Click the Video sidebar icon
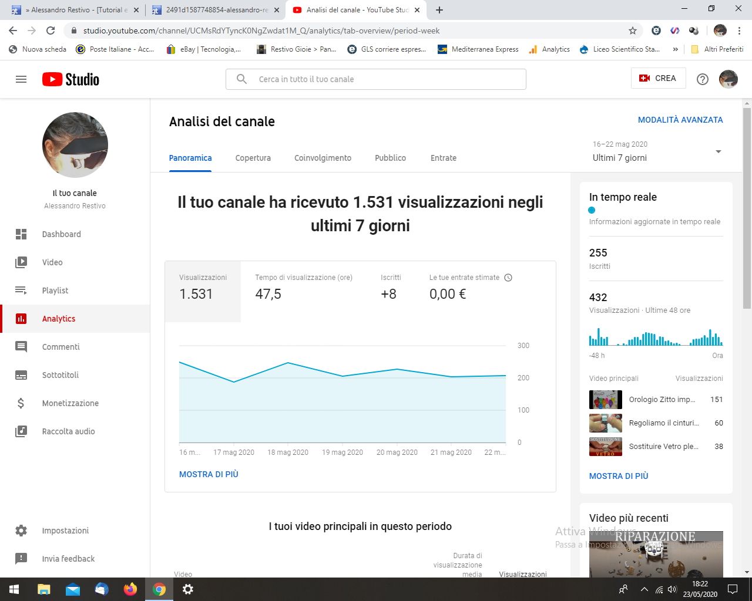Screen dimensions: 752x601 tap(21, 262)
